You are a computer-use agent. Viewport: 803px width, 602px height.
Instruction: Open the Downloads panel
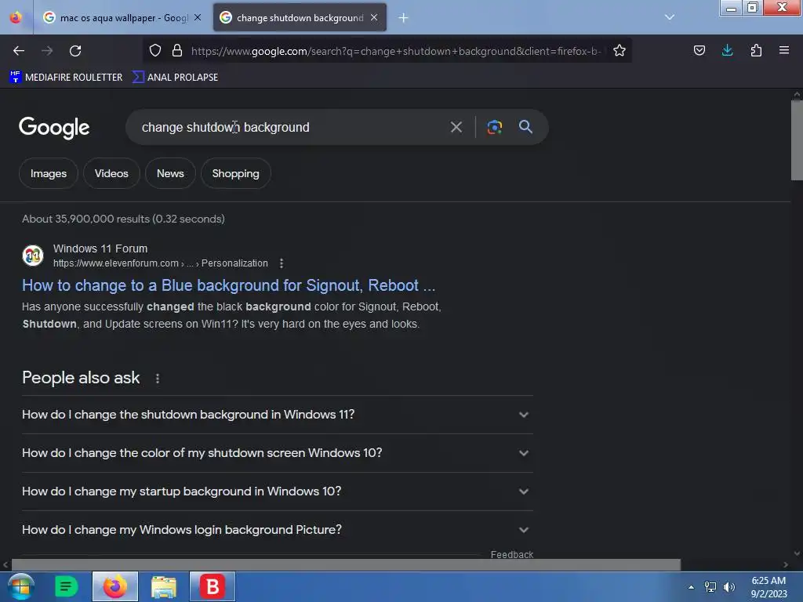(x=727, y=50)
